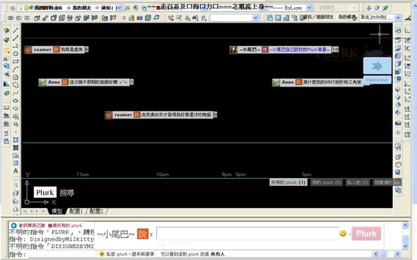This screenshot has height=260, width=417.
Task: Click 全部標為已讀 link
Action: tap(32, 225)
